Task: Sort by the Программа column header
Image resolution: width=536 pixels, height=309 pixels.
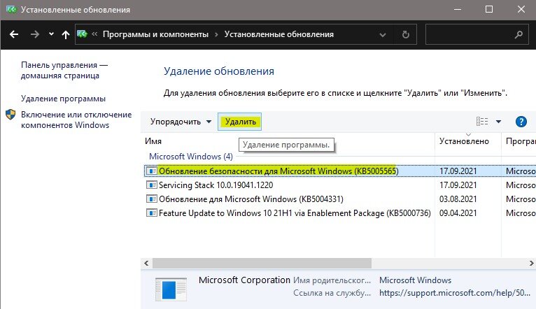Action: (x=521, y=141)
